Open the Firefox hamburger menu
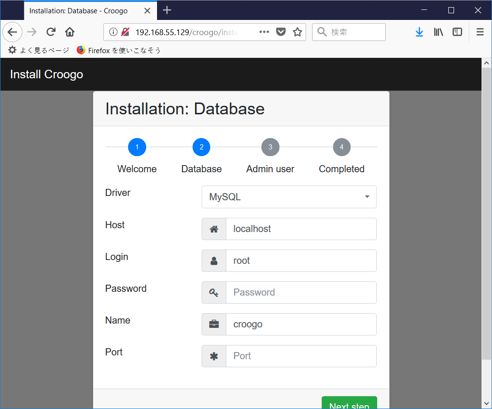This screenshot has width=492, height=409. (x=480, y=32)
